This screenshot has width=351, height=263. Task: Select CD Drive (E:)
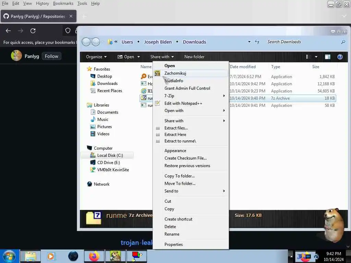(x=108, y=163)
